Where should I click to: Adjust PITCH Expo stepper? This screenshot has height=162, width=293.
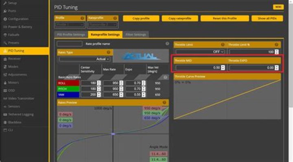click(143, 89)
